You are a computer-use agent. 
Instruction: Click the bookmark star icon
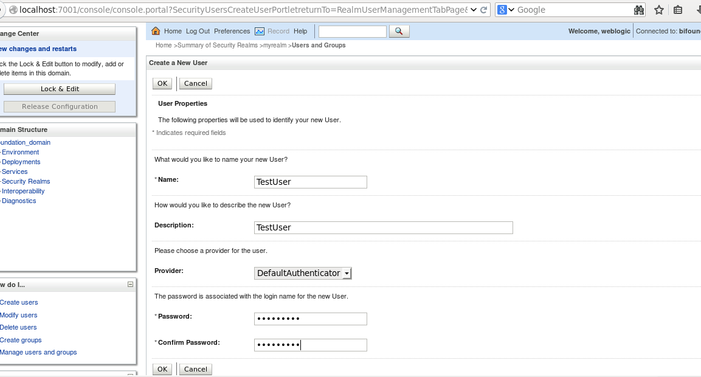[x=658, y=10]
